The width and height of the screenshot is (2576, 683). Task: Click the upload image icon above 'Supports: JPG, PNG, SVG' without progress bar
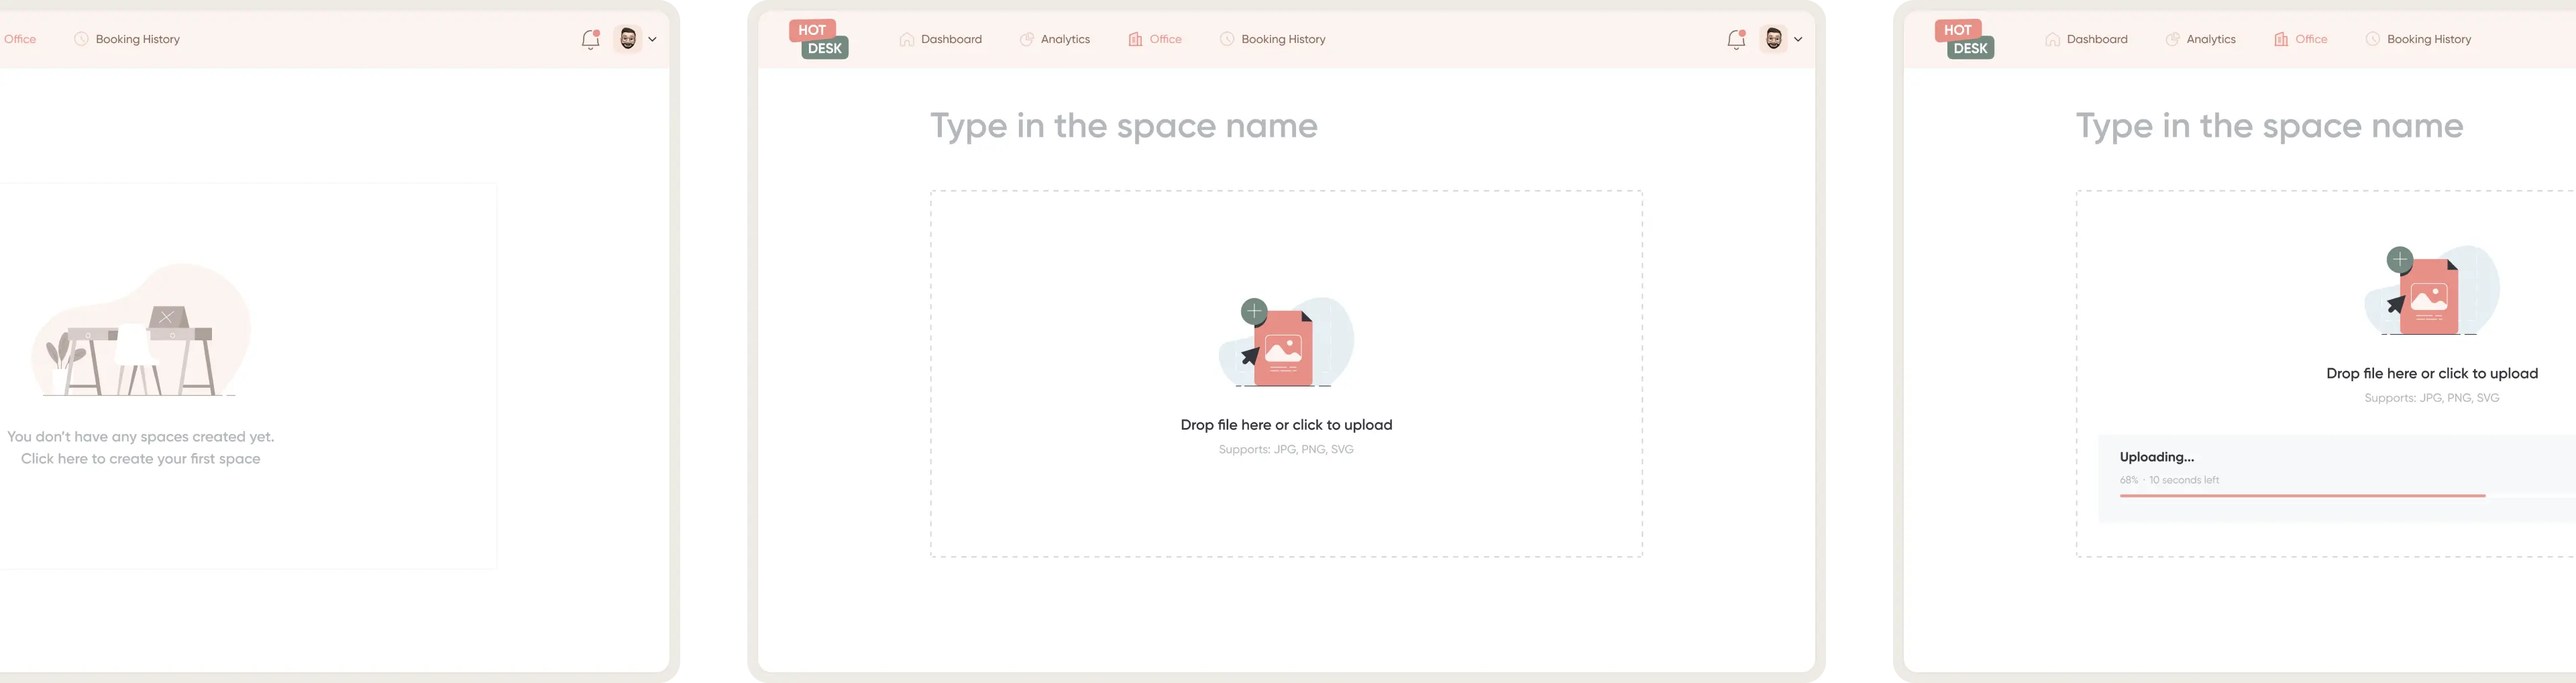coord(1286,342)
